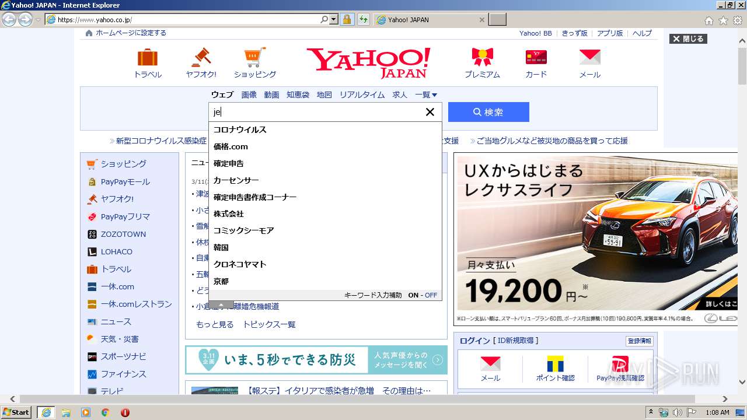Switch to the 画像 search tab

(249, 94)
